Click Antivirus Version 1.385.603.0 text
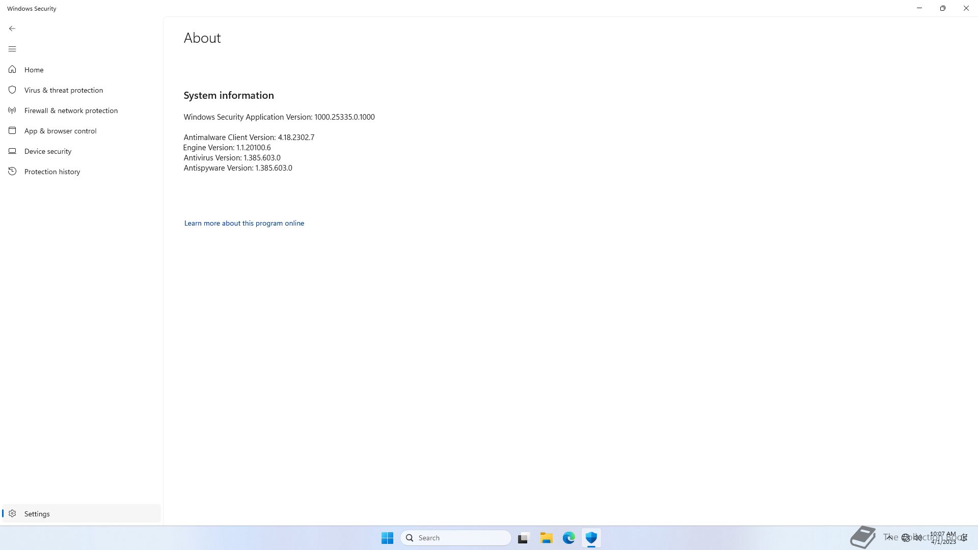Screen dimensions: 978x550 coord(232,158)
